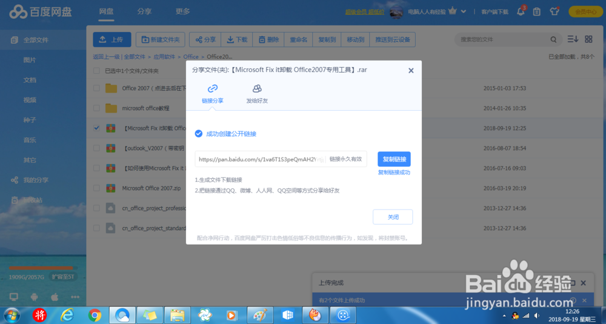
Task: Click 新建文件夹 toolbar button
Action: 161,39
